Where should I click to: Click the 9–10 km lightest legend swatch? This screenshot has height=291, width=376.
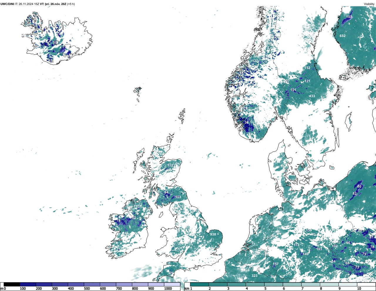[348, 285]
